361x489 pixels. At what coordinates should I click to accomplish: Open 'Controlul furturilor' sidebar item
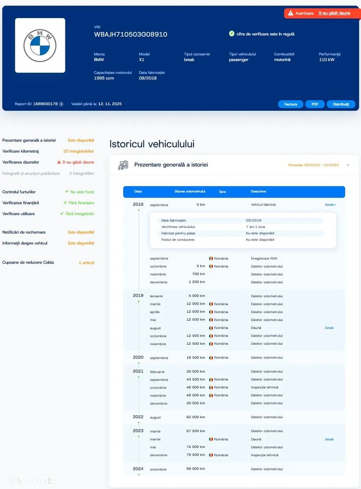click(19, 192)
